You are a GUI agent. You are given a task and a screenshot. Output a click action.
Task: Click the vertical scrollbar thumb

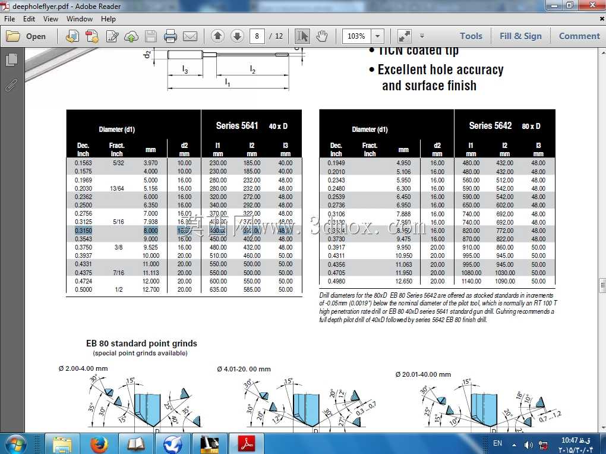pyautogui.click(x=602, y=285)
